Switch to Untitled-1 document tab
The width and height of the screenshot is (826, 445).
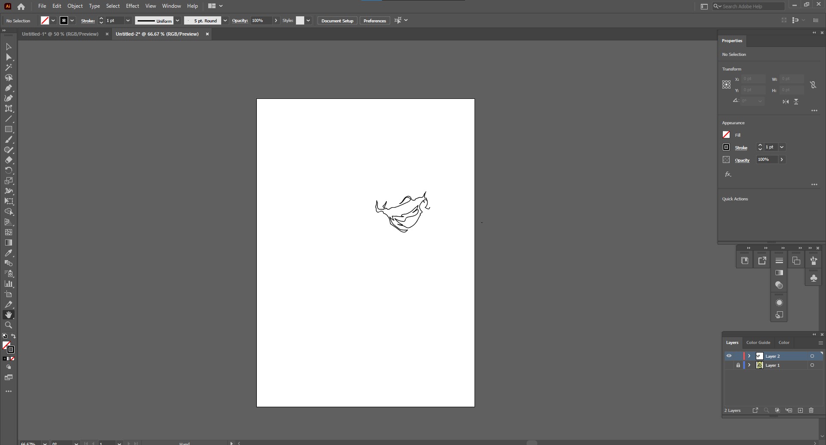[60, 34]
